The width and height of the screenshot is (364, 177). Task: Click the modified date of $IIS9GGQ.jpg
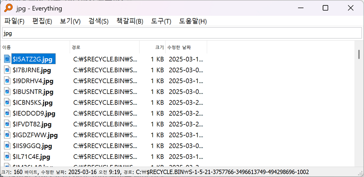click(186, 146)
